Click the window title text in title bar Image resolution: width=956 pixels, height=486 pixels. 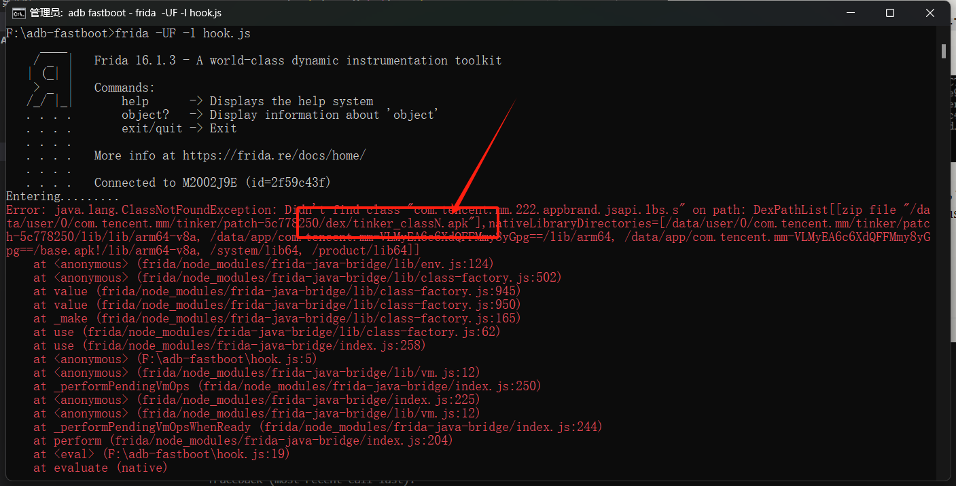click(x=126, y=13)
